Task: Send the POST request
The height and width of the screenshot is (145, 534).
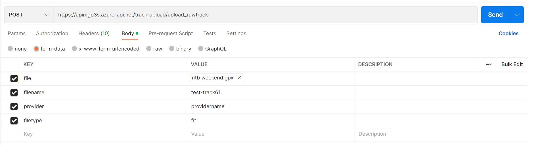Action: [495, 15]
